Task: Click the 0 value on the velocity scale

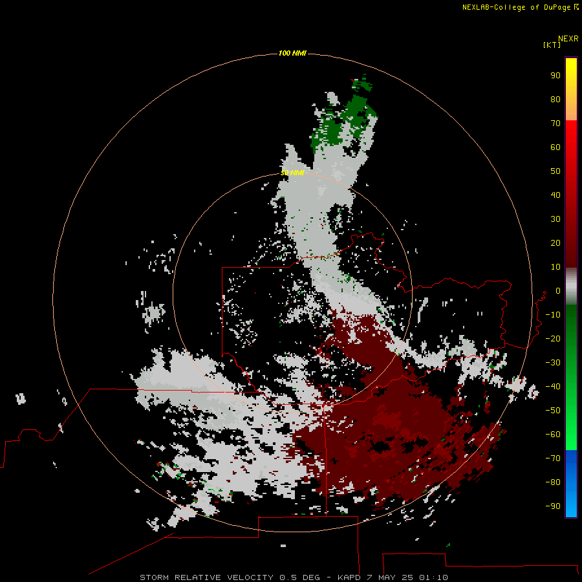Action: pos(558,290)
